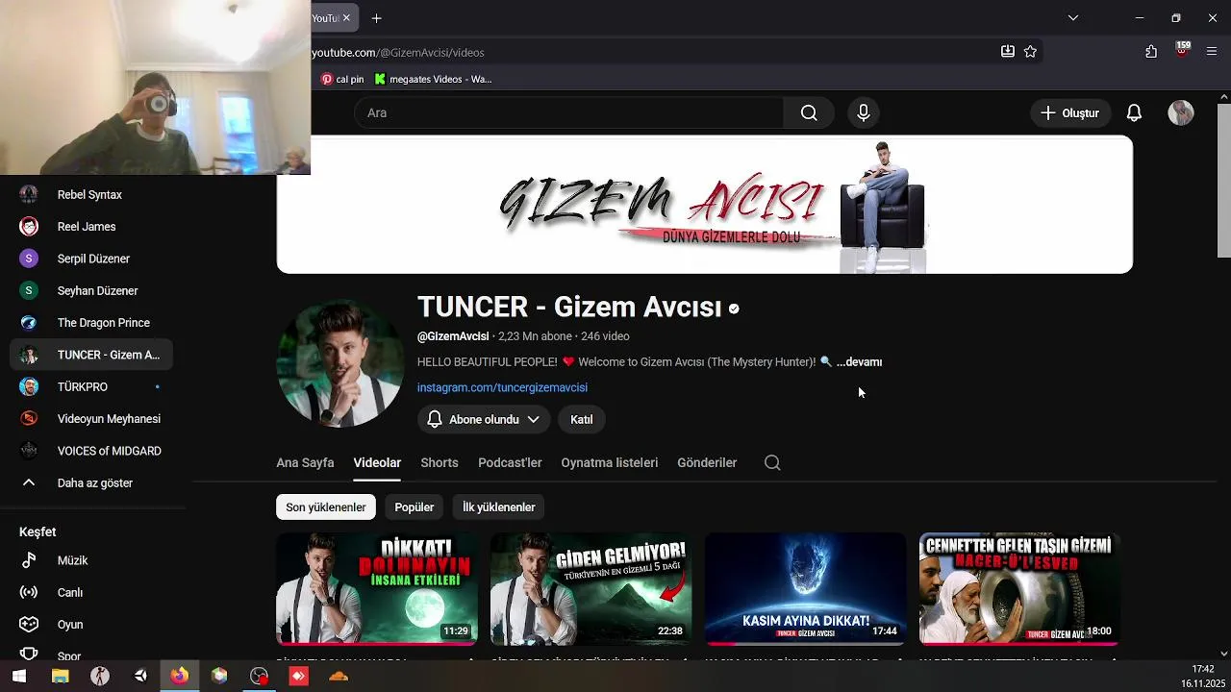This screenshot has width=1231, height=692.
Task: Switch to Firefox on the taskbar
Action: (x=180, y=677)
